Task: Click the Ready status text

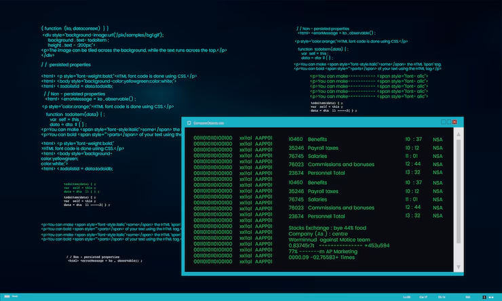Action: tap(15, 296)
